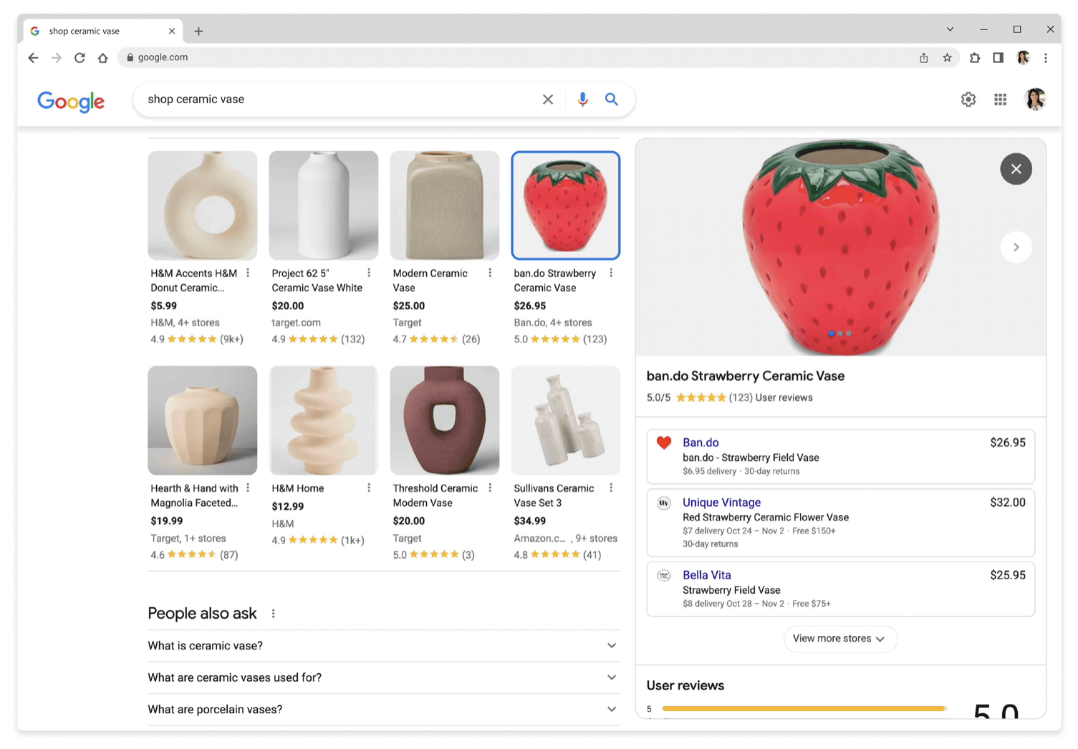Viewport: 1078px width, 749px height.
Task: Submit search with magnifier icon
Action: pyautogui.click(x=612, y=100)
